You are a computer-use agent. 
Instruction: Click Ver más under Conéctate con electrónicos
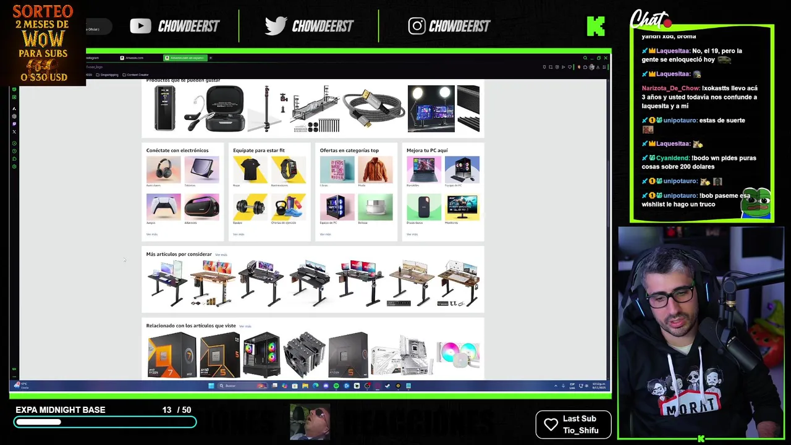click(152, 234)
